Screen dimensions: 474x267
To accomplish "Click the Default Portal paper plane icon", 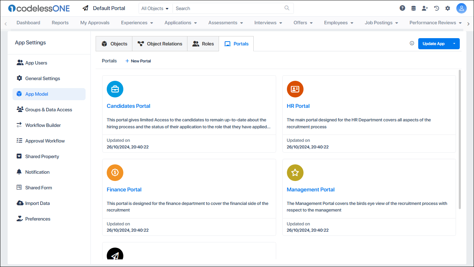I will pos(86,8).
